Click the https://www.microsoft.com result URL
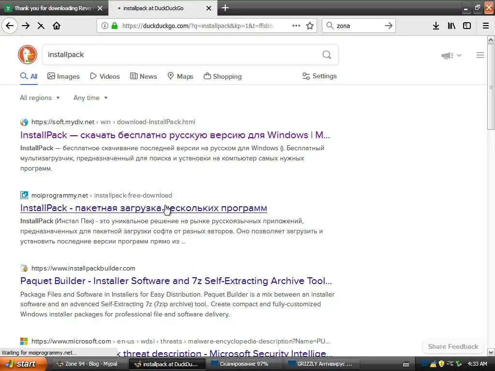 (71, 341)
